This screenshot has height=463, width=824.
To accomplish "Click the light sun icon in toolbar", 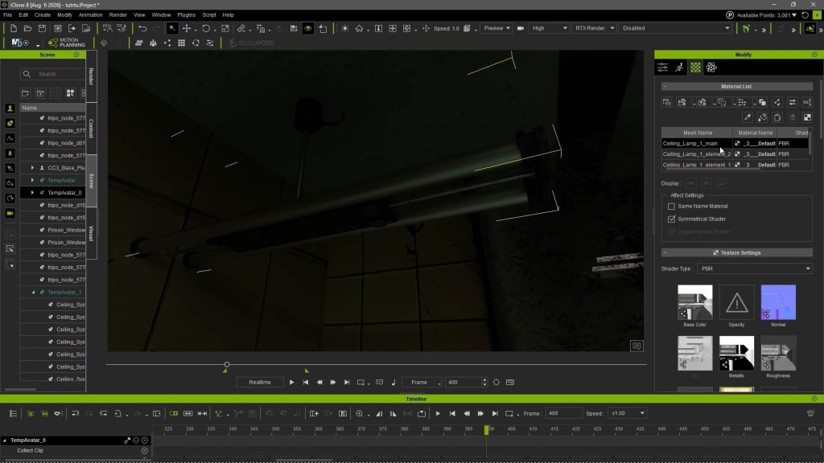I will tap(344, 28).
